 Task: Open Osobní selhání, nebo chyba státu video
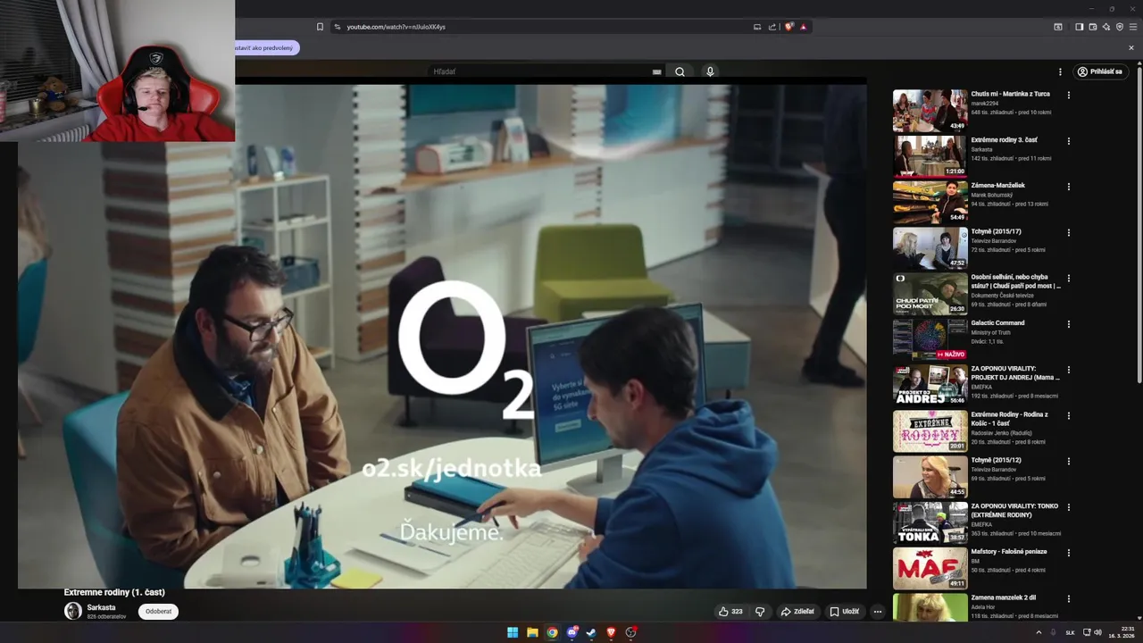[x=930, y=293]
